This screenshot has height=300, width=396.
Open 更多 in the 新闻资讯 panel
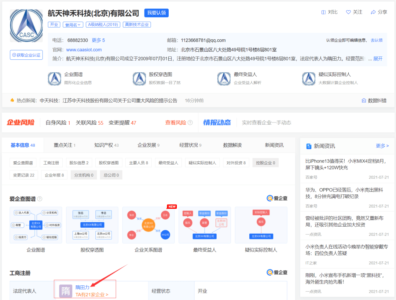pyautogui.click(x=382, y=146)
